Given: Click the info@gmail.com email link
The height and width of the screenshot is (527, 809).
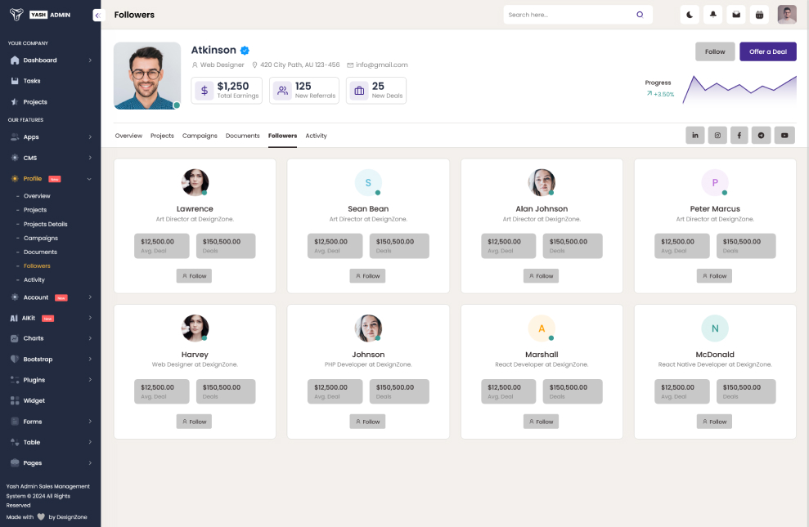Looking at the screenshot, I should pyautogui.click(x=381, y=65).
